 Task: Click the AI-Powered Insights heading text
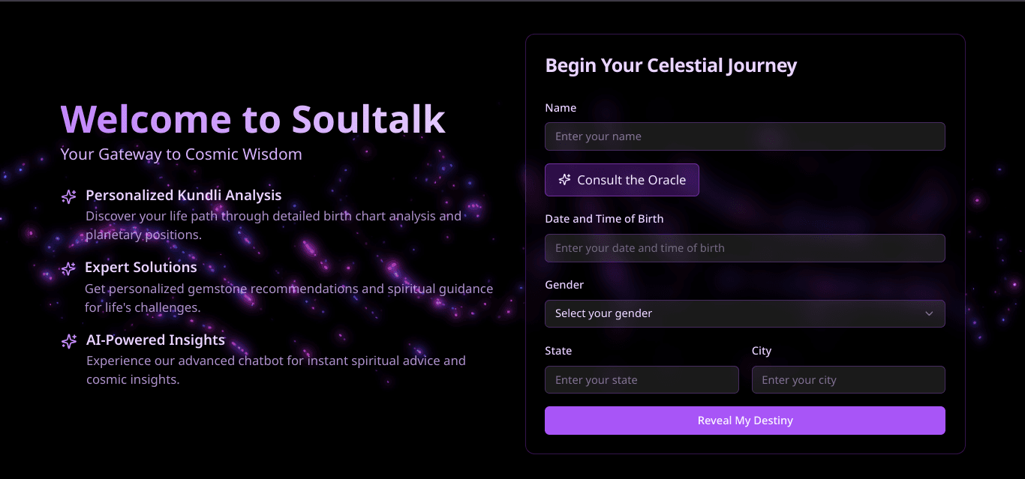pyautogui.click(x=155, y=340)
